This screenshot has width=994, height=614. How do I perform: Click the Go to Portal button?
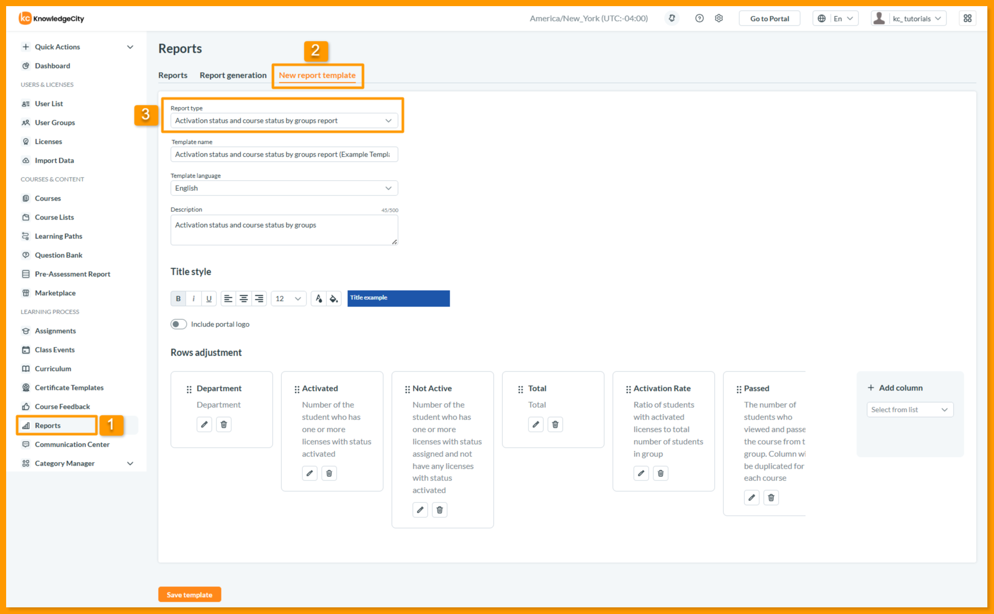pos(769,18)
